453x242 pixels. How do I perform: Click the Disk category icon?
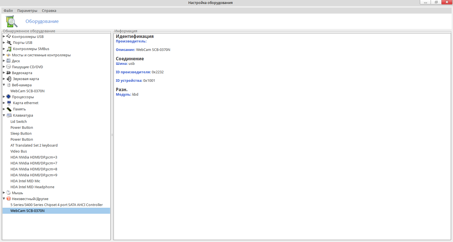click(8, 61)
